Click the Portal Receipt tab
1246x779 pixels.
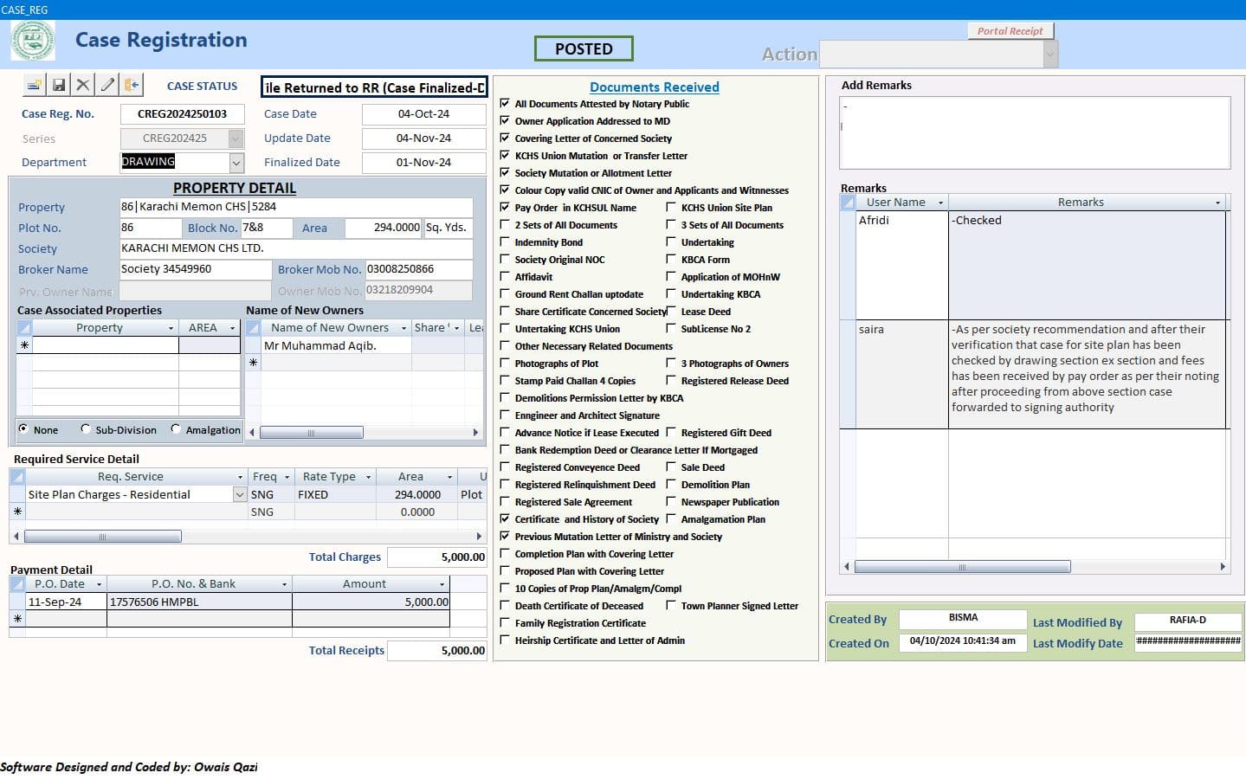click(x=1010, y=31)
